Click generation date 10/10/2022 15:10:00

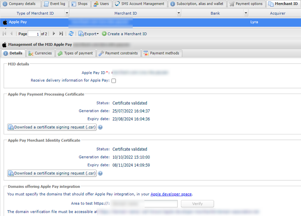coord(131,157)
